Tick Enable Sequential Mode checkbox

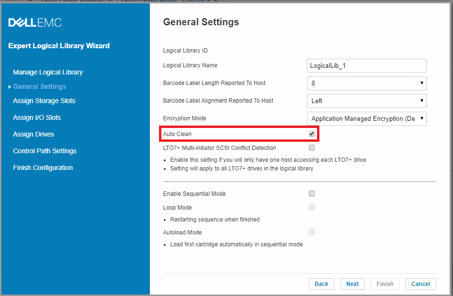[312, 193]
